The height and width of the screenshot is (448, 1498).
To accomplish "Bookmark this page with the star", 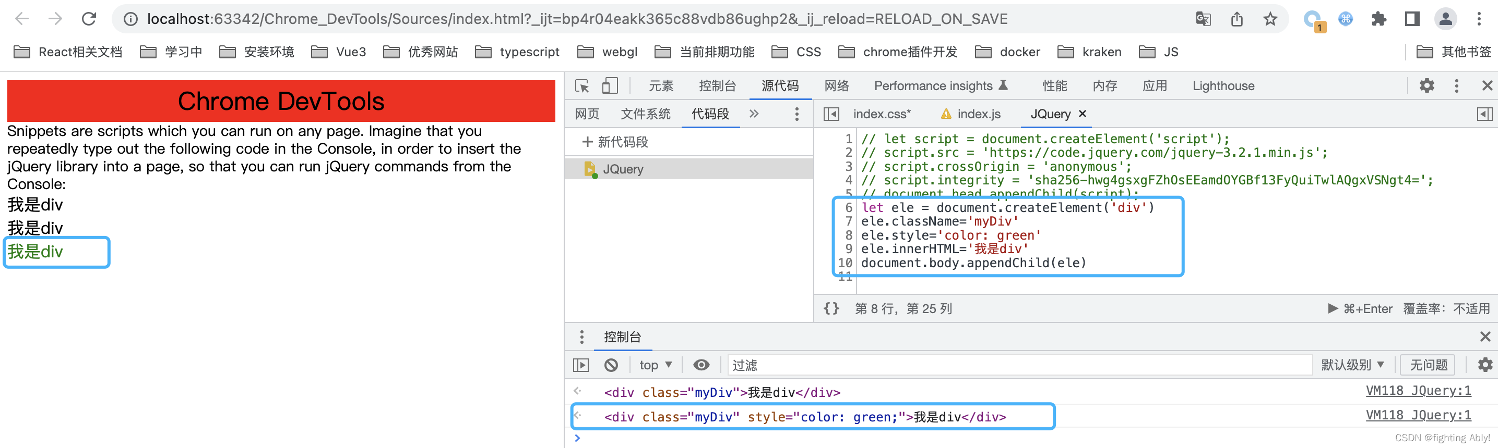I will (1270, 19).
